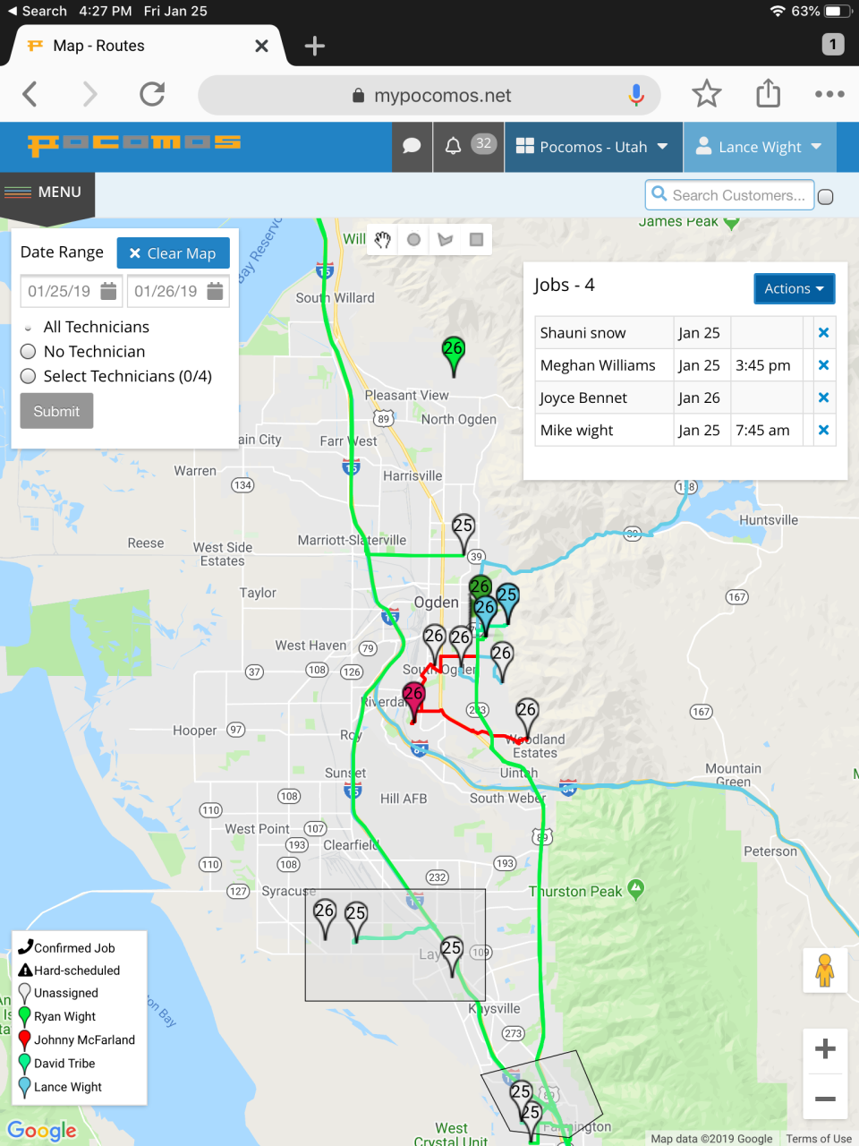The height and width of the screenshot is (1146, 859).
Task: Click Johnny McFarland red legend pin
Action: point(25,1040)
